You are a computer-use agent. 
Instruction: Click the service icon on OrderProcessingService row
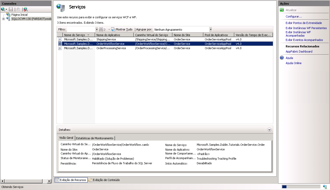tap(60, 48)
